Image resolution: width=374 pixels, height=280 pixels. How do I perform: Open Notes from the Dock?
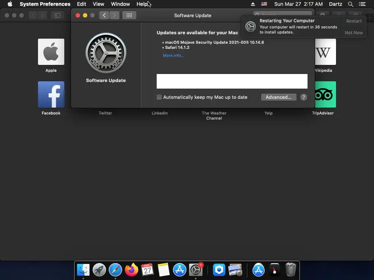click(163, 270)
